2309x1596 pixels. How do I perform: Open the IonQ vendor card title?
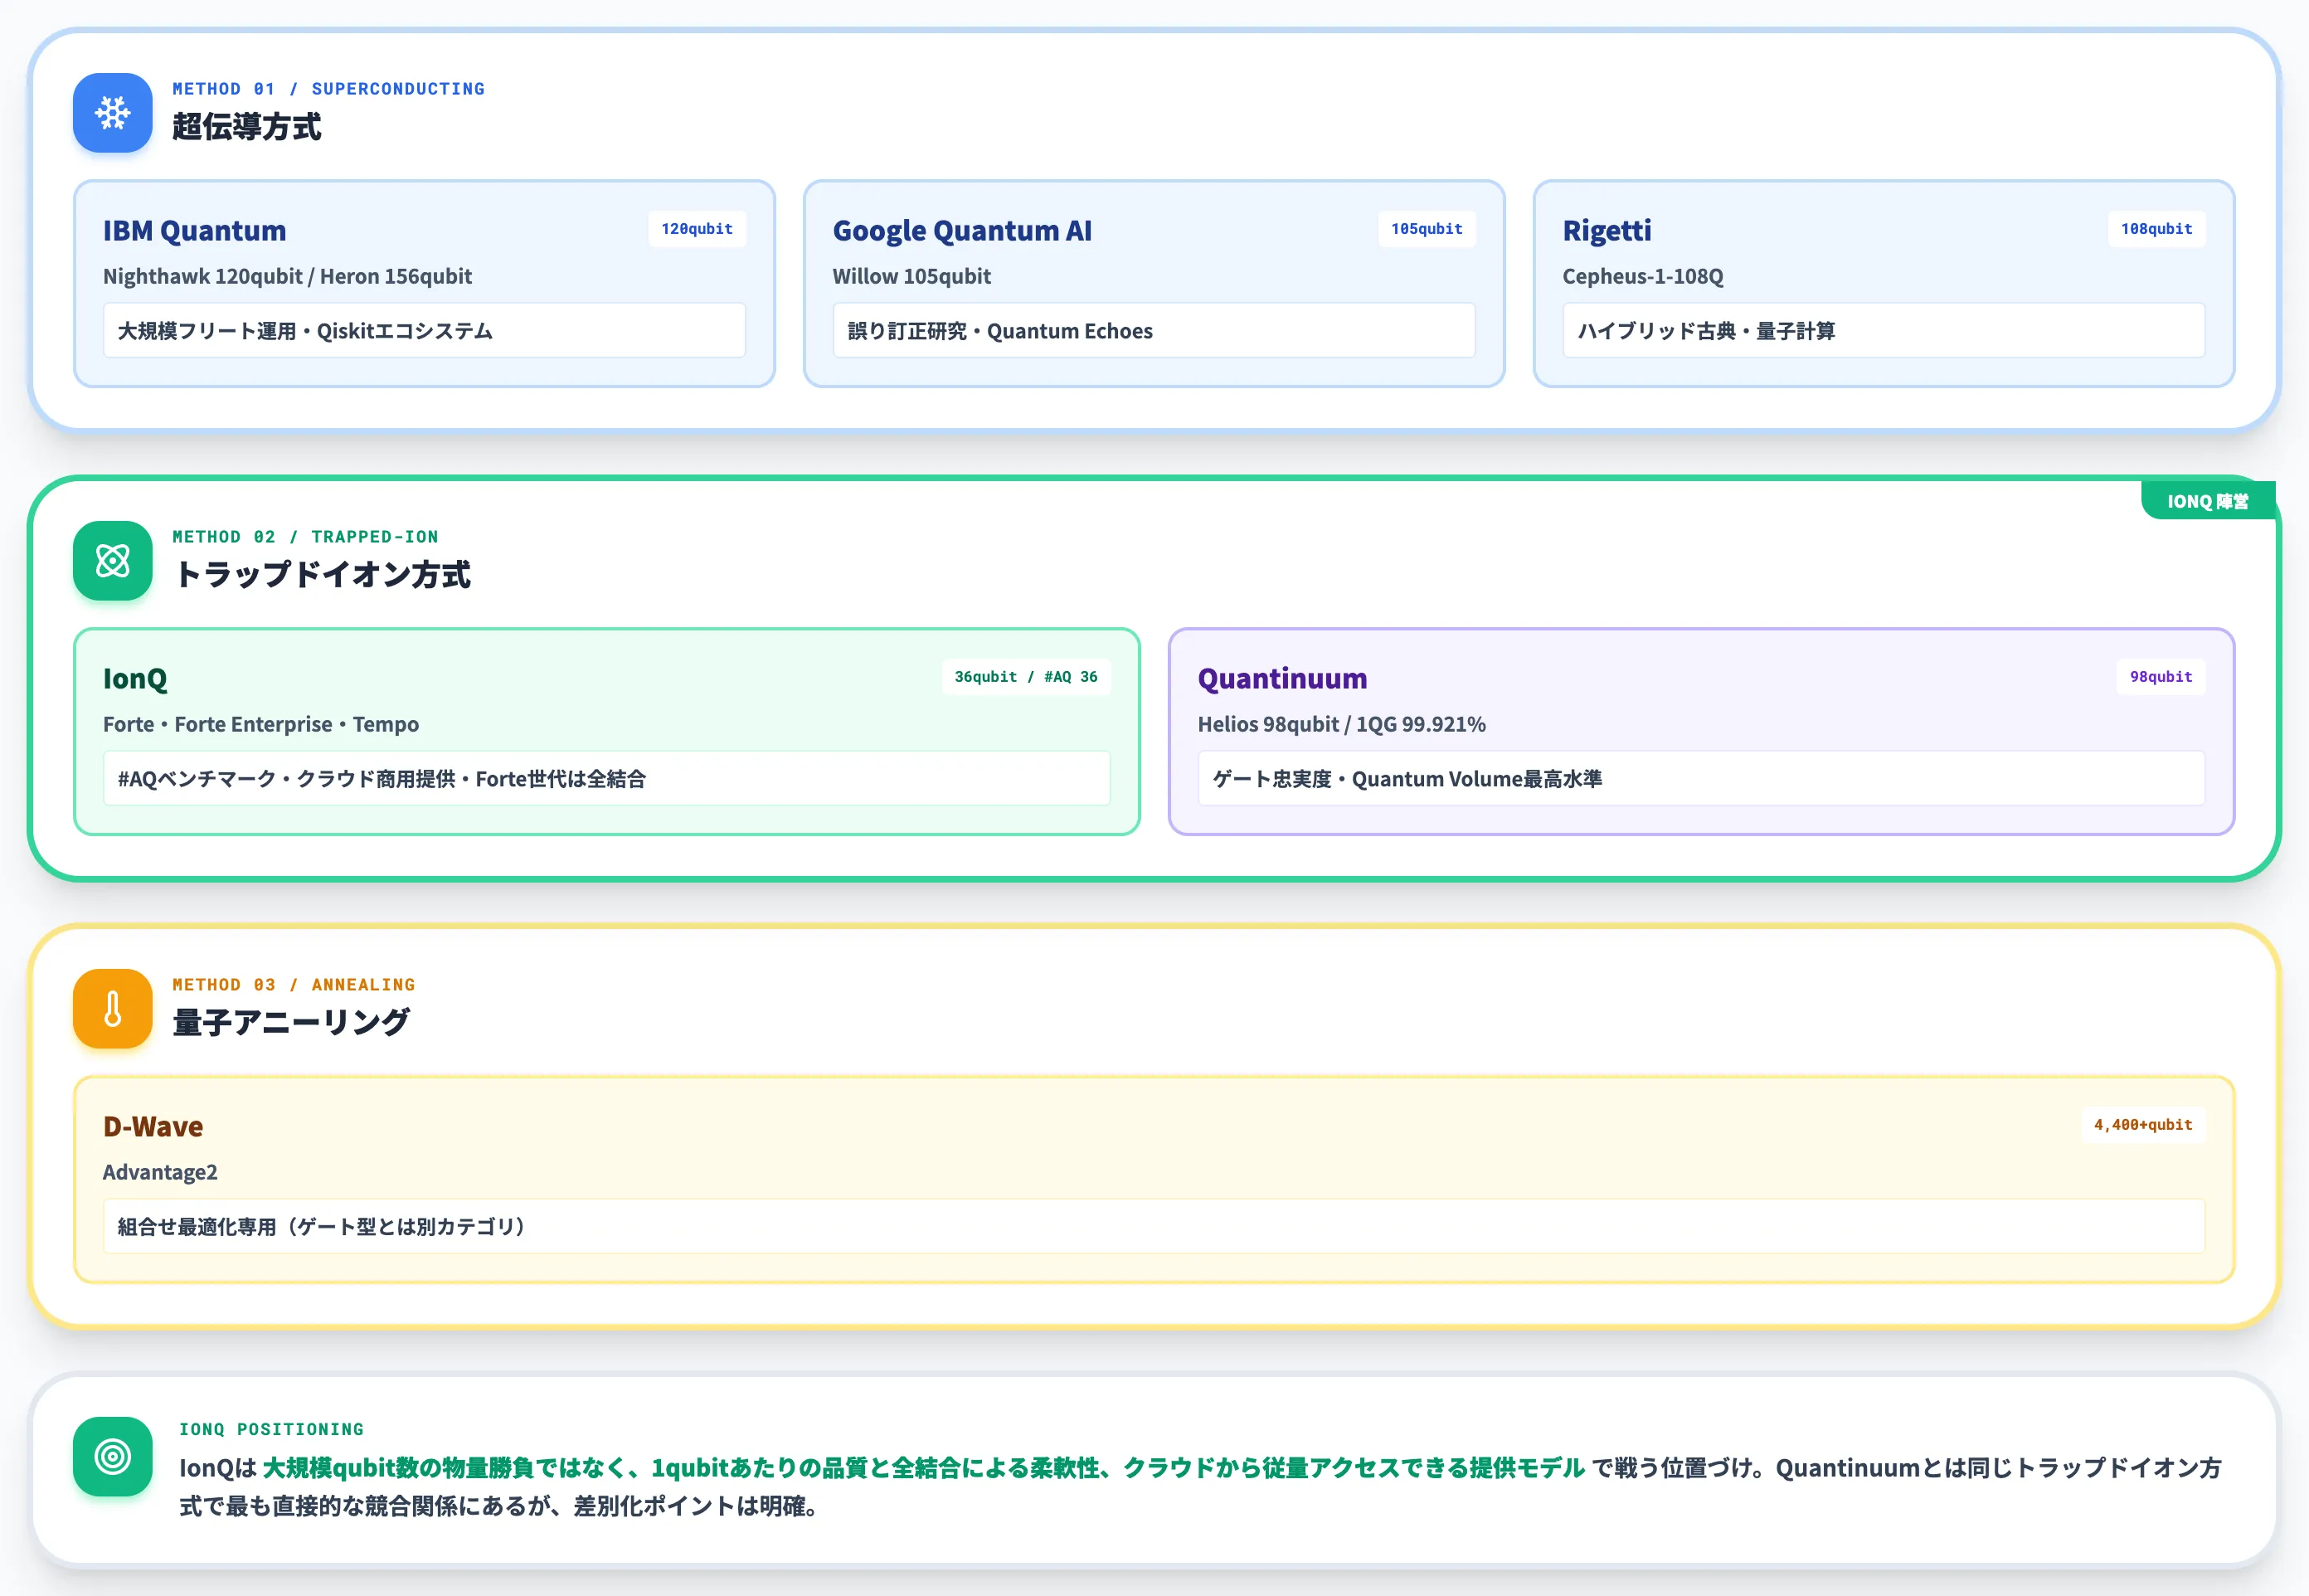pyautogui.click(x=135, y=678)
